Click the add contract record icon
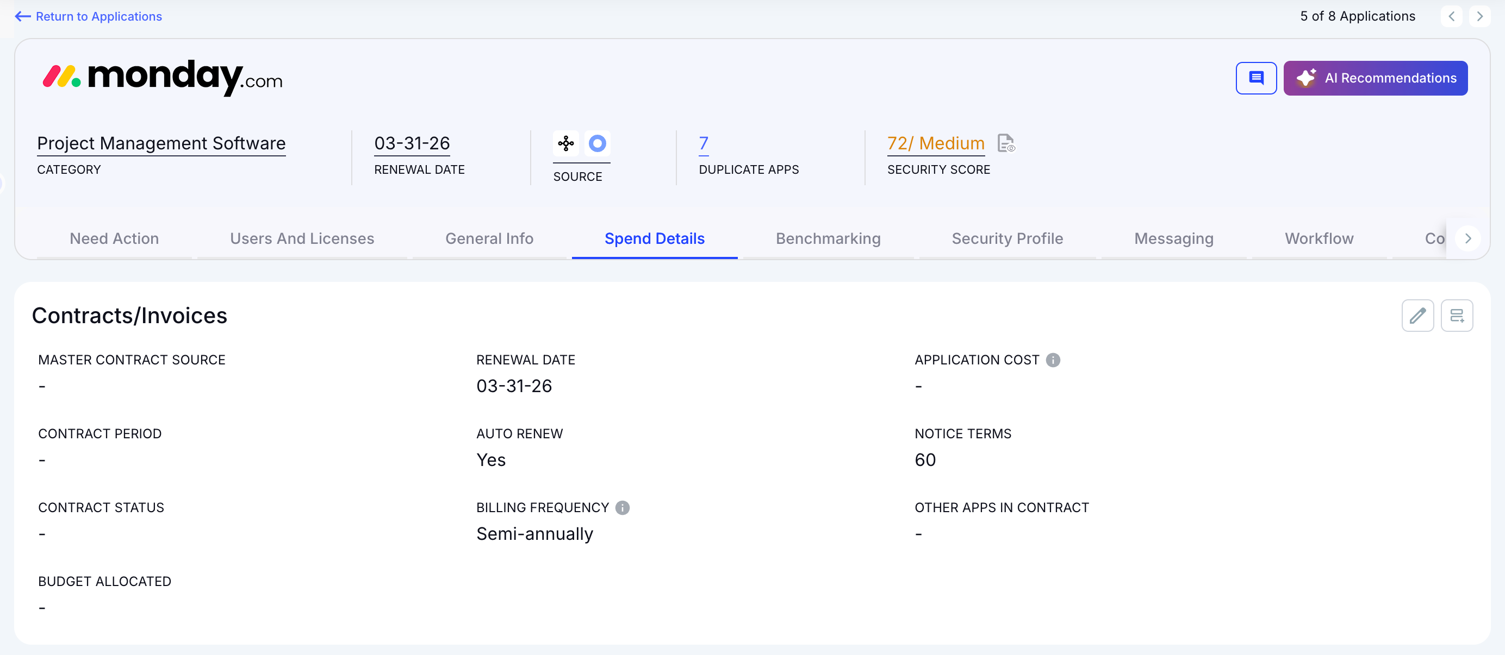Screen dimensions: 1505x655 pyautogui.click(x=1456, y=316)
